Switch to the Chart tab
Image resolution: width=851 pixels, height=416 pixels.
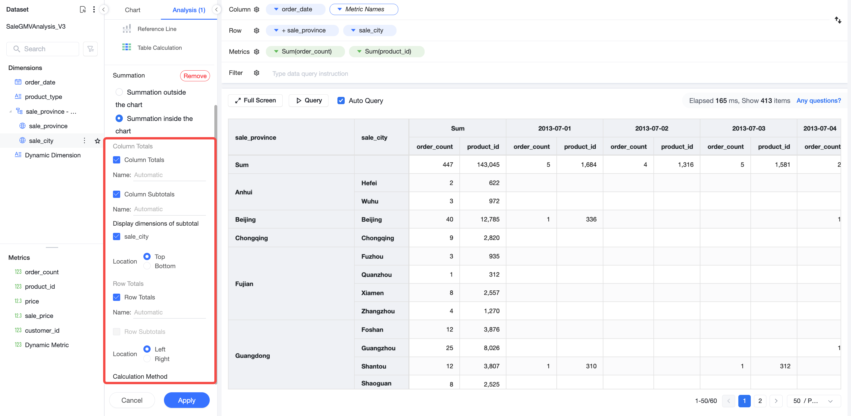click(132, 10)
